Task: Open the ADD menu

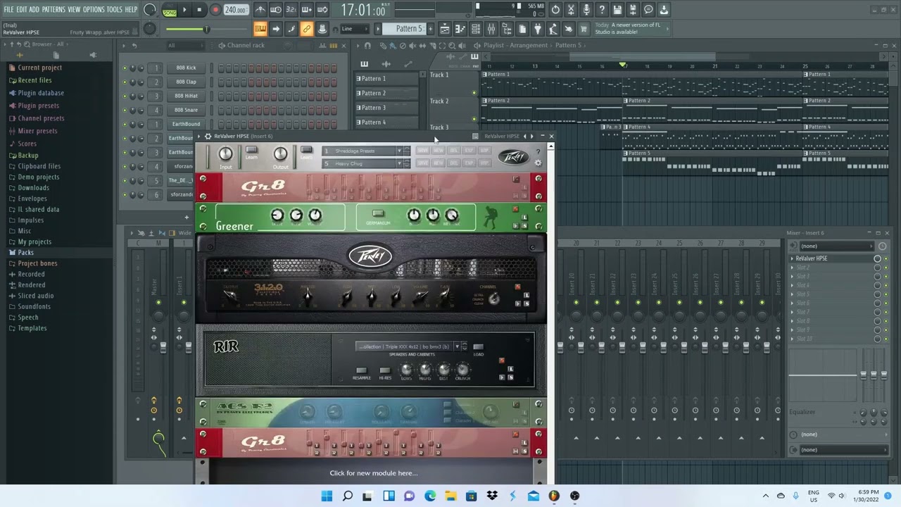Action: click(x=34, y=9)
